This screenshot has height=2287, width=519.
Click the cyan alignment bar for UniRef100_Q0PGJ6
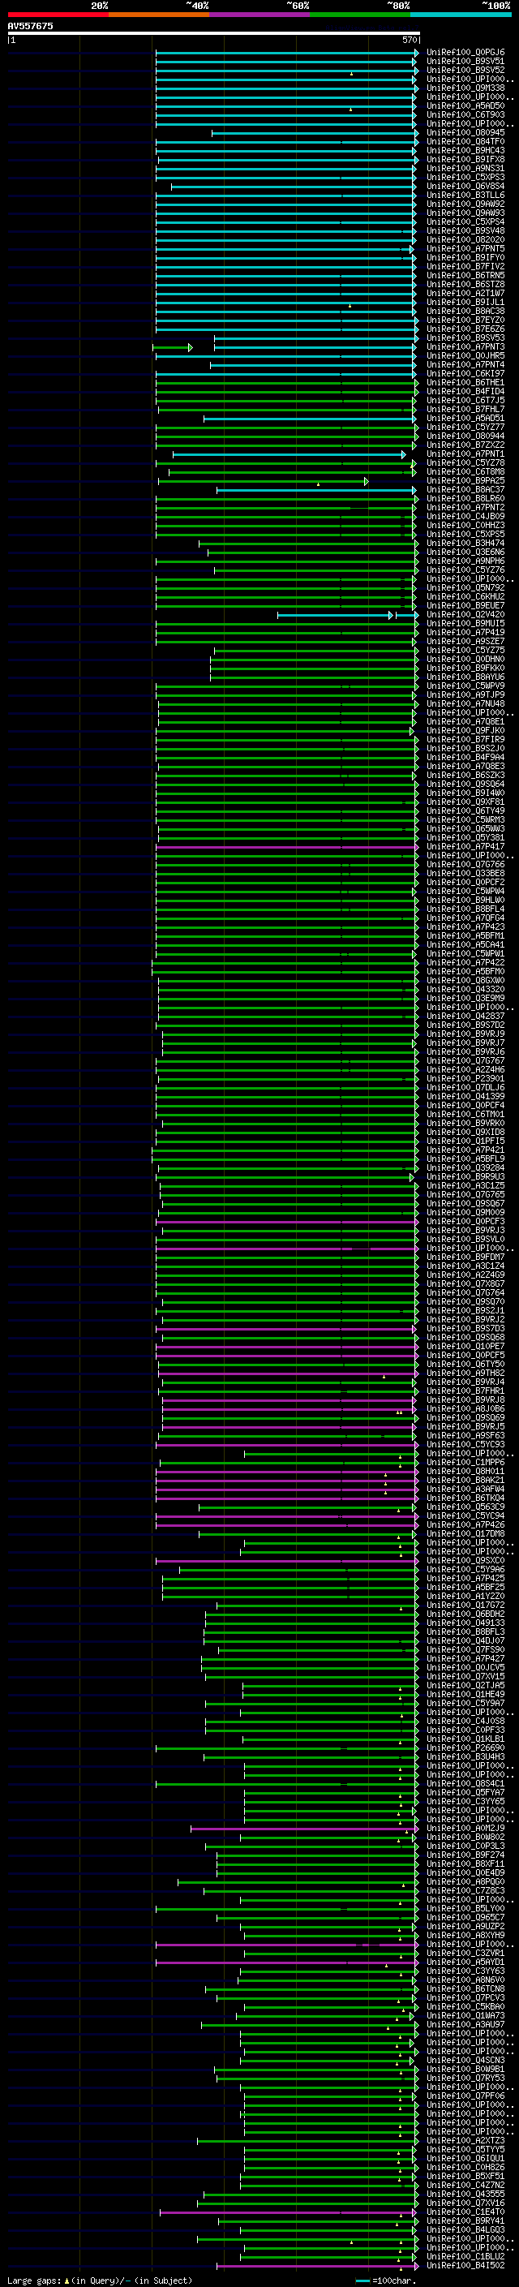[x=286, y=53]
